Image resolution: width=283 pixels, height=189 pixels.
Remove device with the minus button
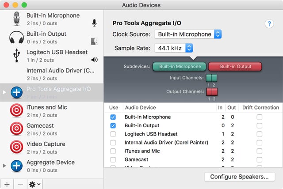20,183
